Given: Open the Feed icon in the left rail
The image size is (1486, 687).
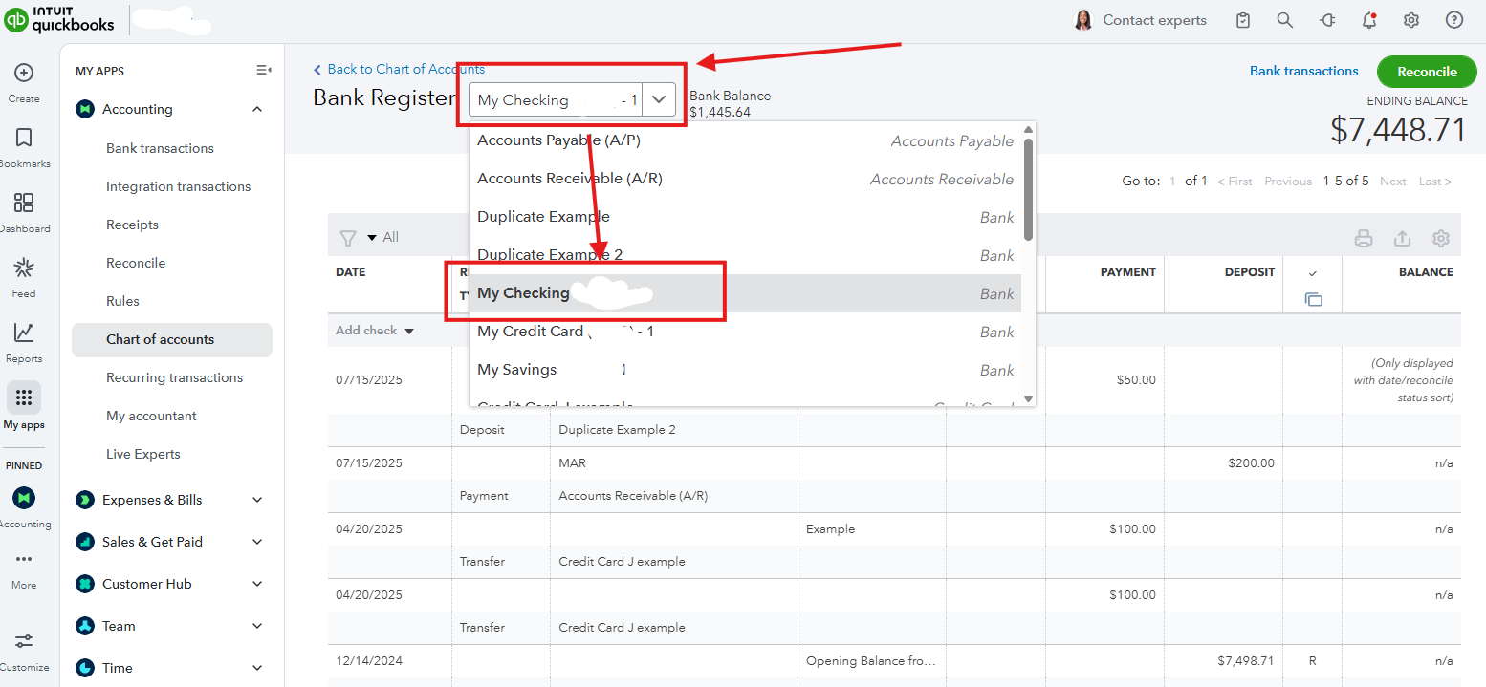Looking at the screenshot, I should click(24, 268).
